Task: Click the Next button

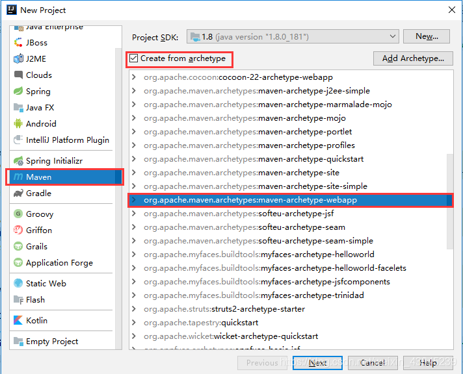Action: click(x=317, y=362)
